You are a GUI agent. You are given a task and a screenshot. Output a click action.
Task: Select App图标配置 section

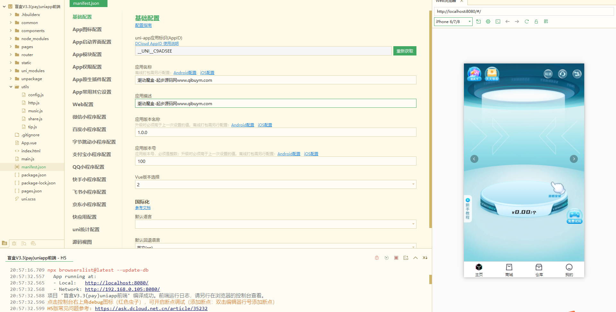87,30
